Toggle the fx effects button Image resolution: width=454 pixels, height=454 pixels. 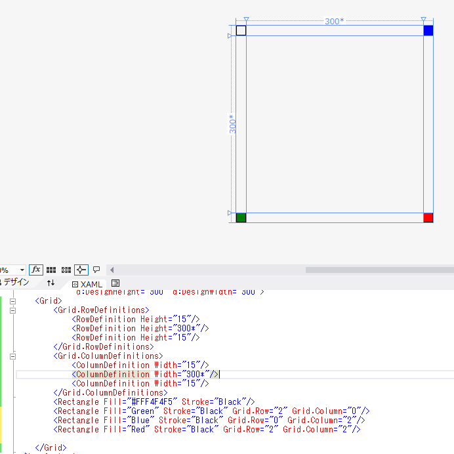point(36,270)
